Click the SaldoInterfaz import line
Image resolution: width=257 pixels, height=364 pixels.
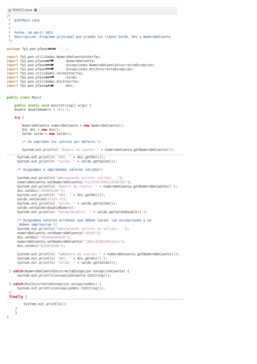click(x=45, y=73)
